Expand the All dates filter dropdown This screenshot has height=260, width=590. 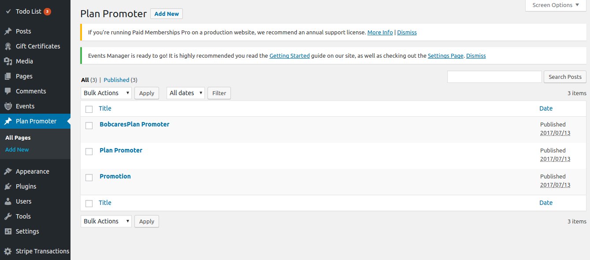coord(186,93)
